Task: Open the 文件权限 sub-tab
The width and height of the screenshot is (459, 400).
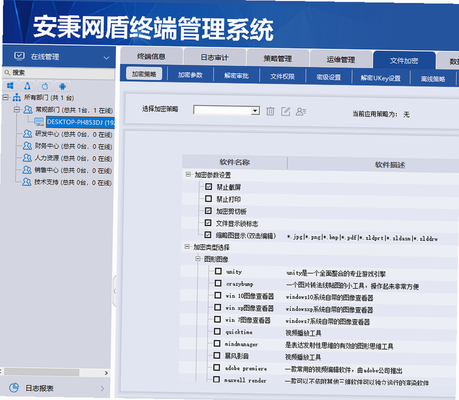Action: coord(282,76)
